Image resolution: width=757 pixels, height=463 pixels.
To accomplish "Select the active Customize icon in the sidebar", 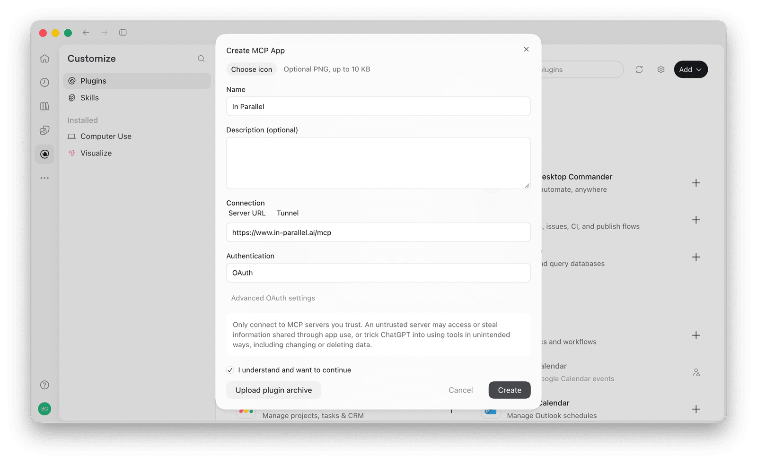I will (44, 154).
